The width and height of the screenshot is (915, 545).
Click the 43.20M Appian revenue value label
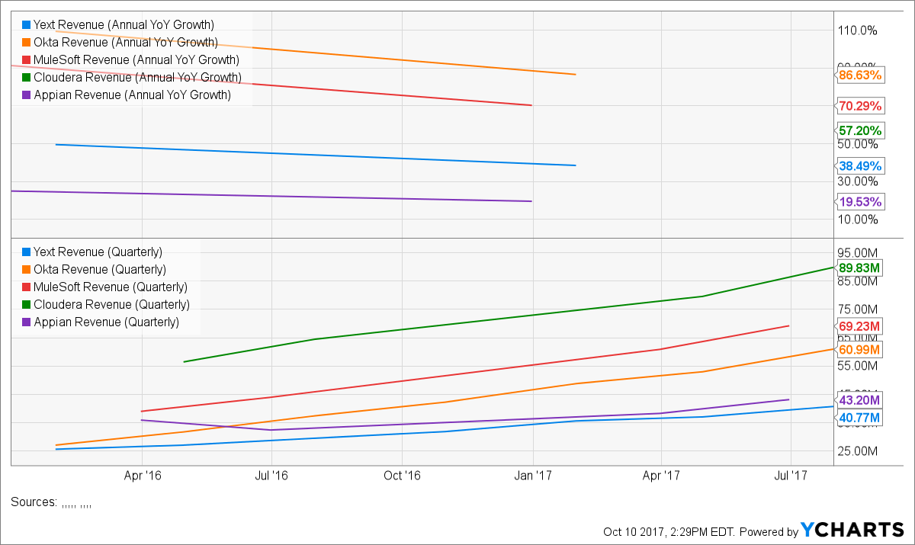pyautogui.click(x=860, y=400)
